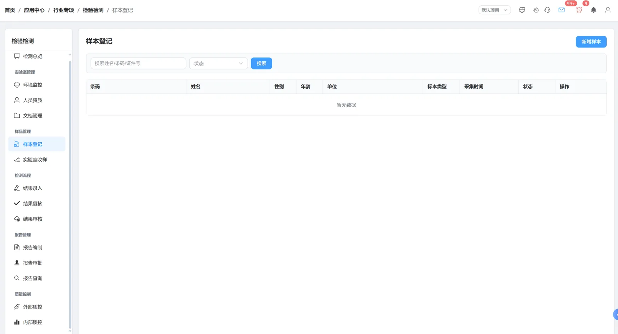Screen dimensions: 618x334
Task: Click the 内部质控 bar chart icon
Action: [x=17, y=322]
